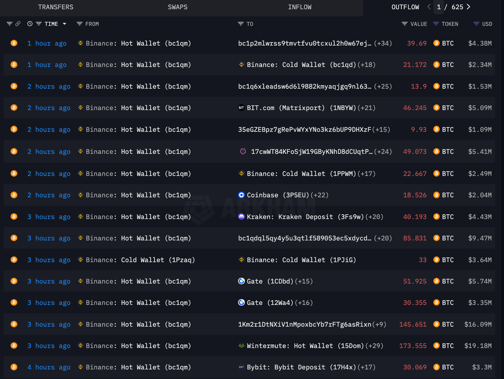Click BTC token icon on 145.651 row
Image resolution: width=504 pixels, height=379 pixels.
[436, 324]
